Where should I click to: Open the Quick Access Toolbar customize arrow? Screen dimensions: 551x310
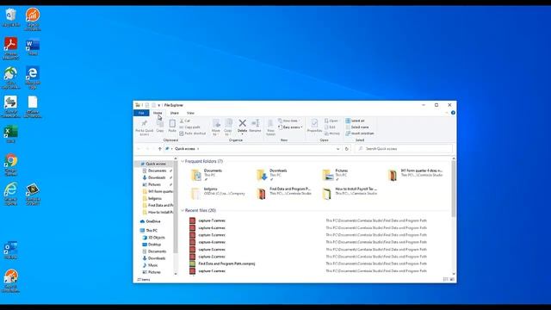coord(158,105)
